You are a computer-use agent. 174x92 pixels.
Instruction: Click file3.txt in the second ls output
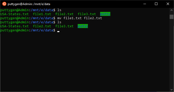click(x=64, y=26)
